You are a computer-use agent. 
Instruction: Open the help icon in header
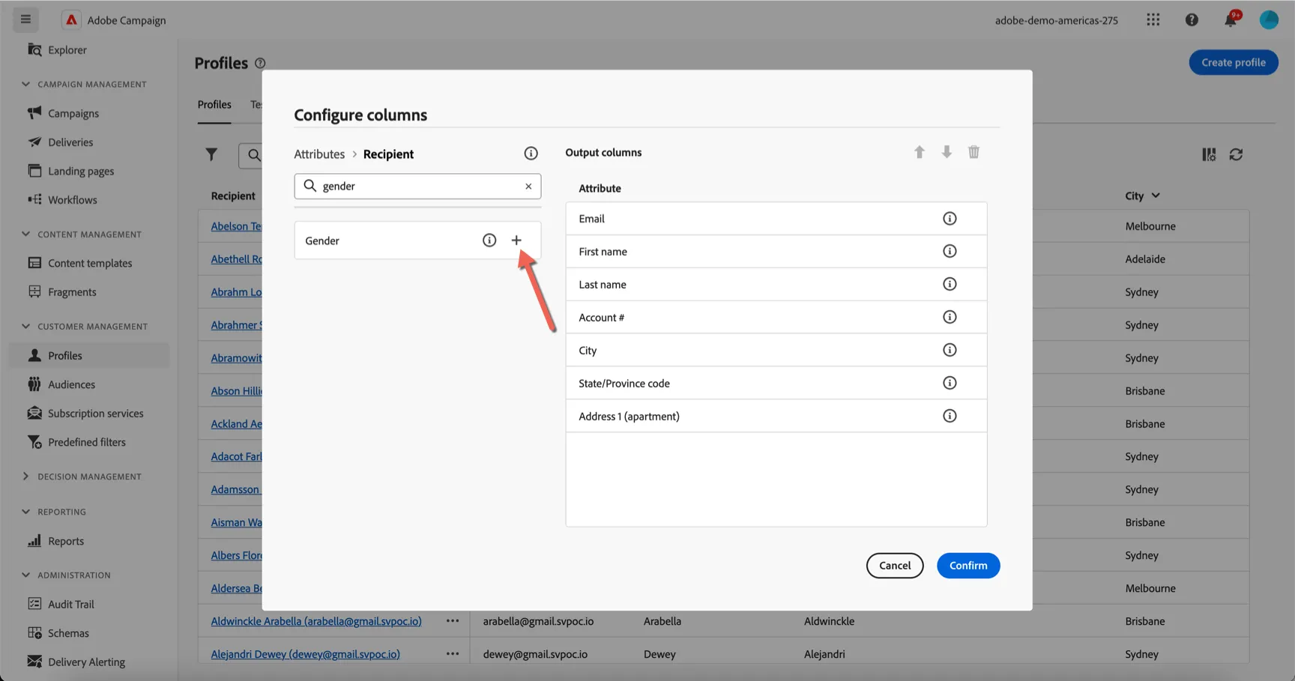tap(1192, 20)
